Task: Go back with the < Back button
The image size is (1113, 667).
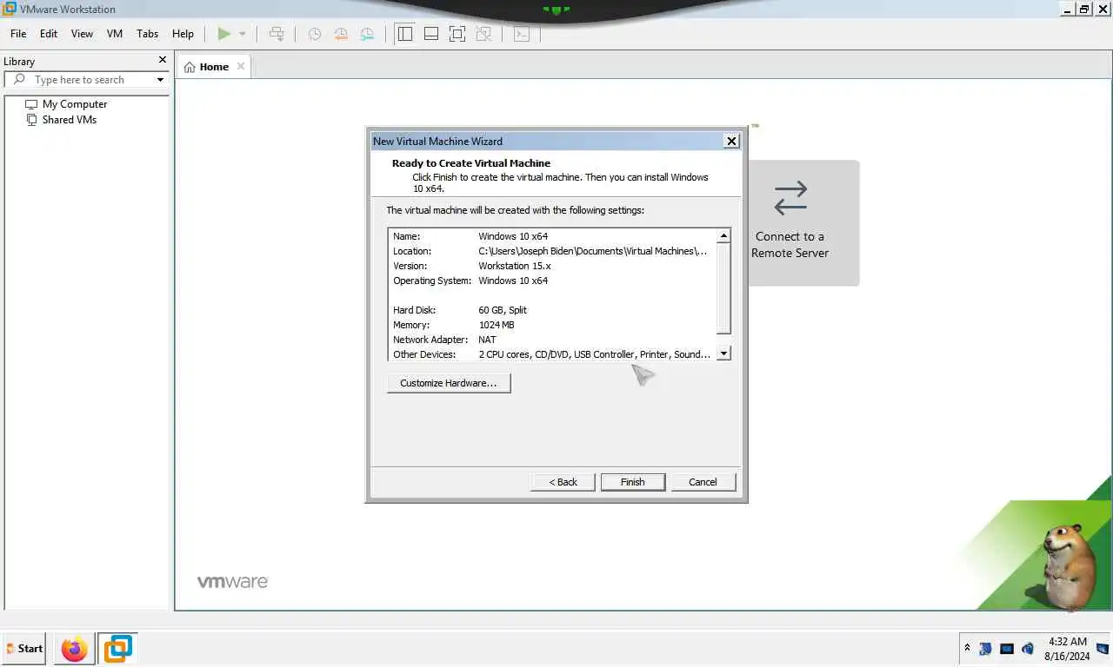Action: point(563,482)
